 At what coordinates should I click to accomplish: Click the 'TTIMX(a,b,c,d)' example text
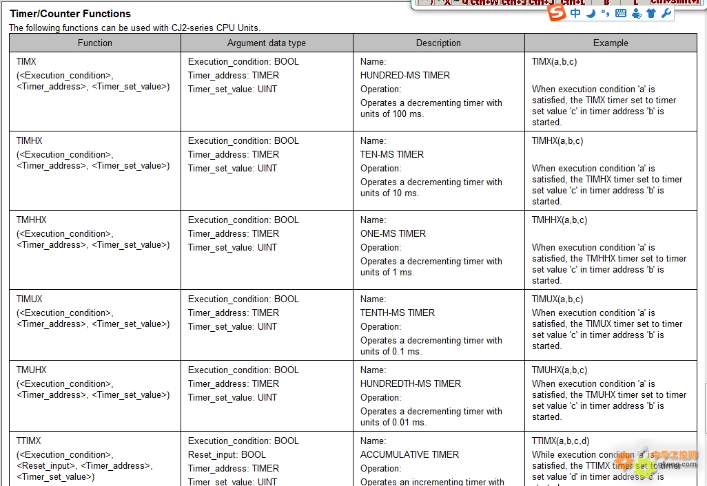[560, 441]
